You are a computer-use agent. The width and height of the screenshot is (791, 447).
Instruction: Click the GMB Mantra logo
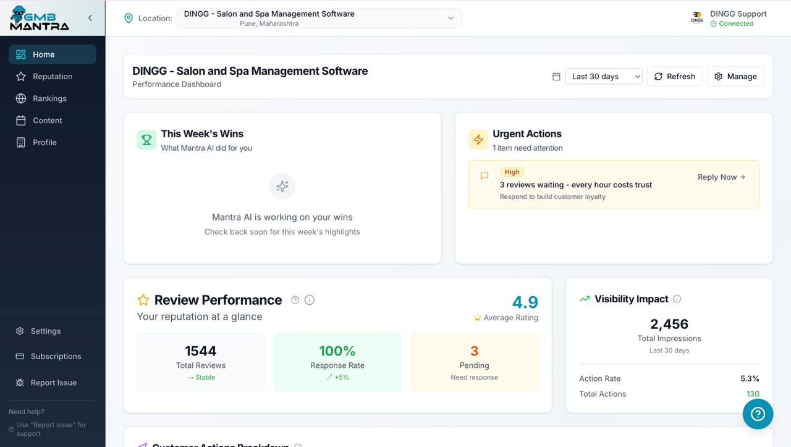40,18
